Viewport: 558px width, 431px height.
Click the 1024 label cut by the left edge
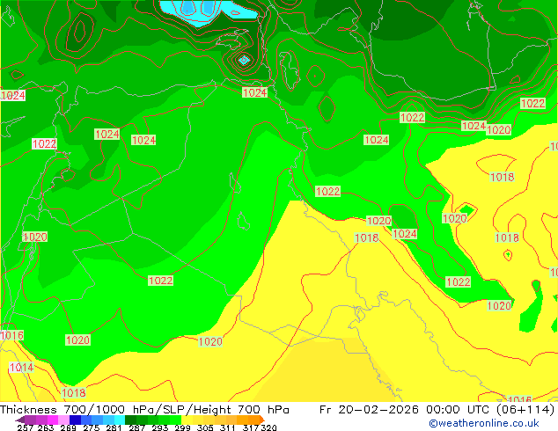click(13, 95)
